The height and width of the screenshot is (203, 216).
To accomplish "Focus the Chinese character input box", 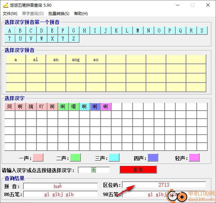I will coord(94,170).
